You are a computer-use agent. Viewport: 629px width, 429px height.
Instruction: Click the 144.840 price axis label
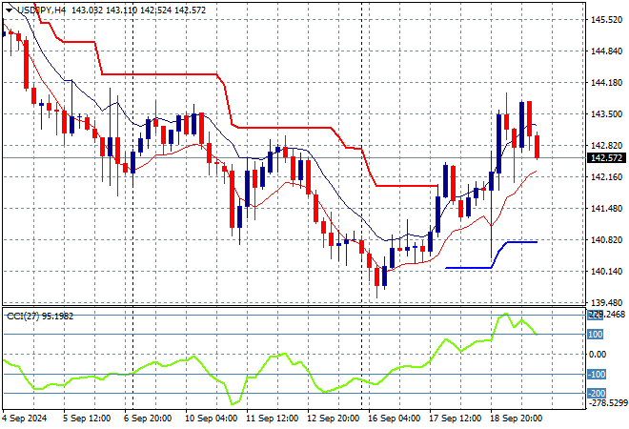click(606, 51)
